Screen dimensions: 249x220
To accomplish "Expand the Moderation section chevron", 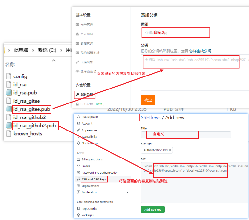I will point(128,192).
